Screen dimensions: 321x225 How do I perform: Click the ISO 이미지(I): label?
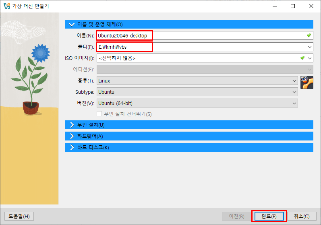click(x=80, y=58)
